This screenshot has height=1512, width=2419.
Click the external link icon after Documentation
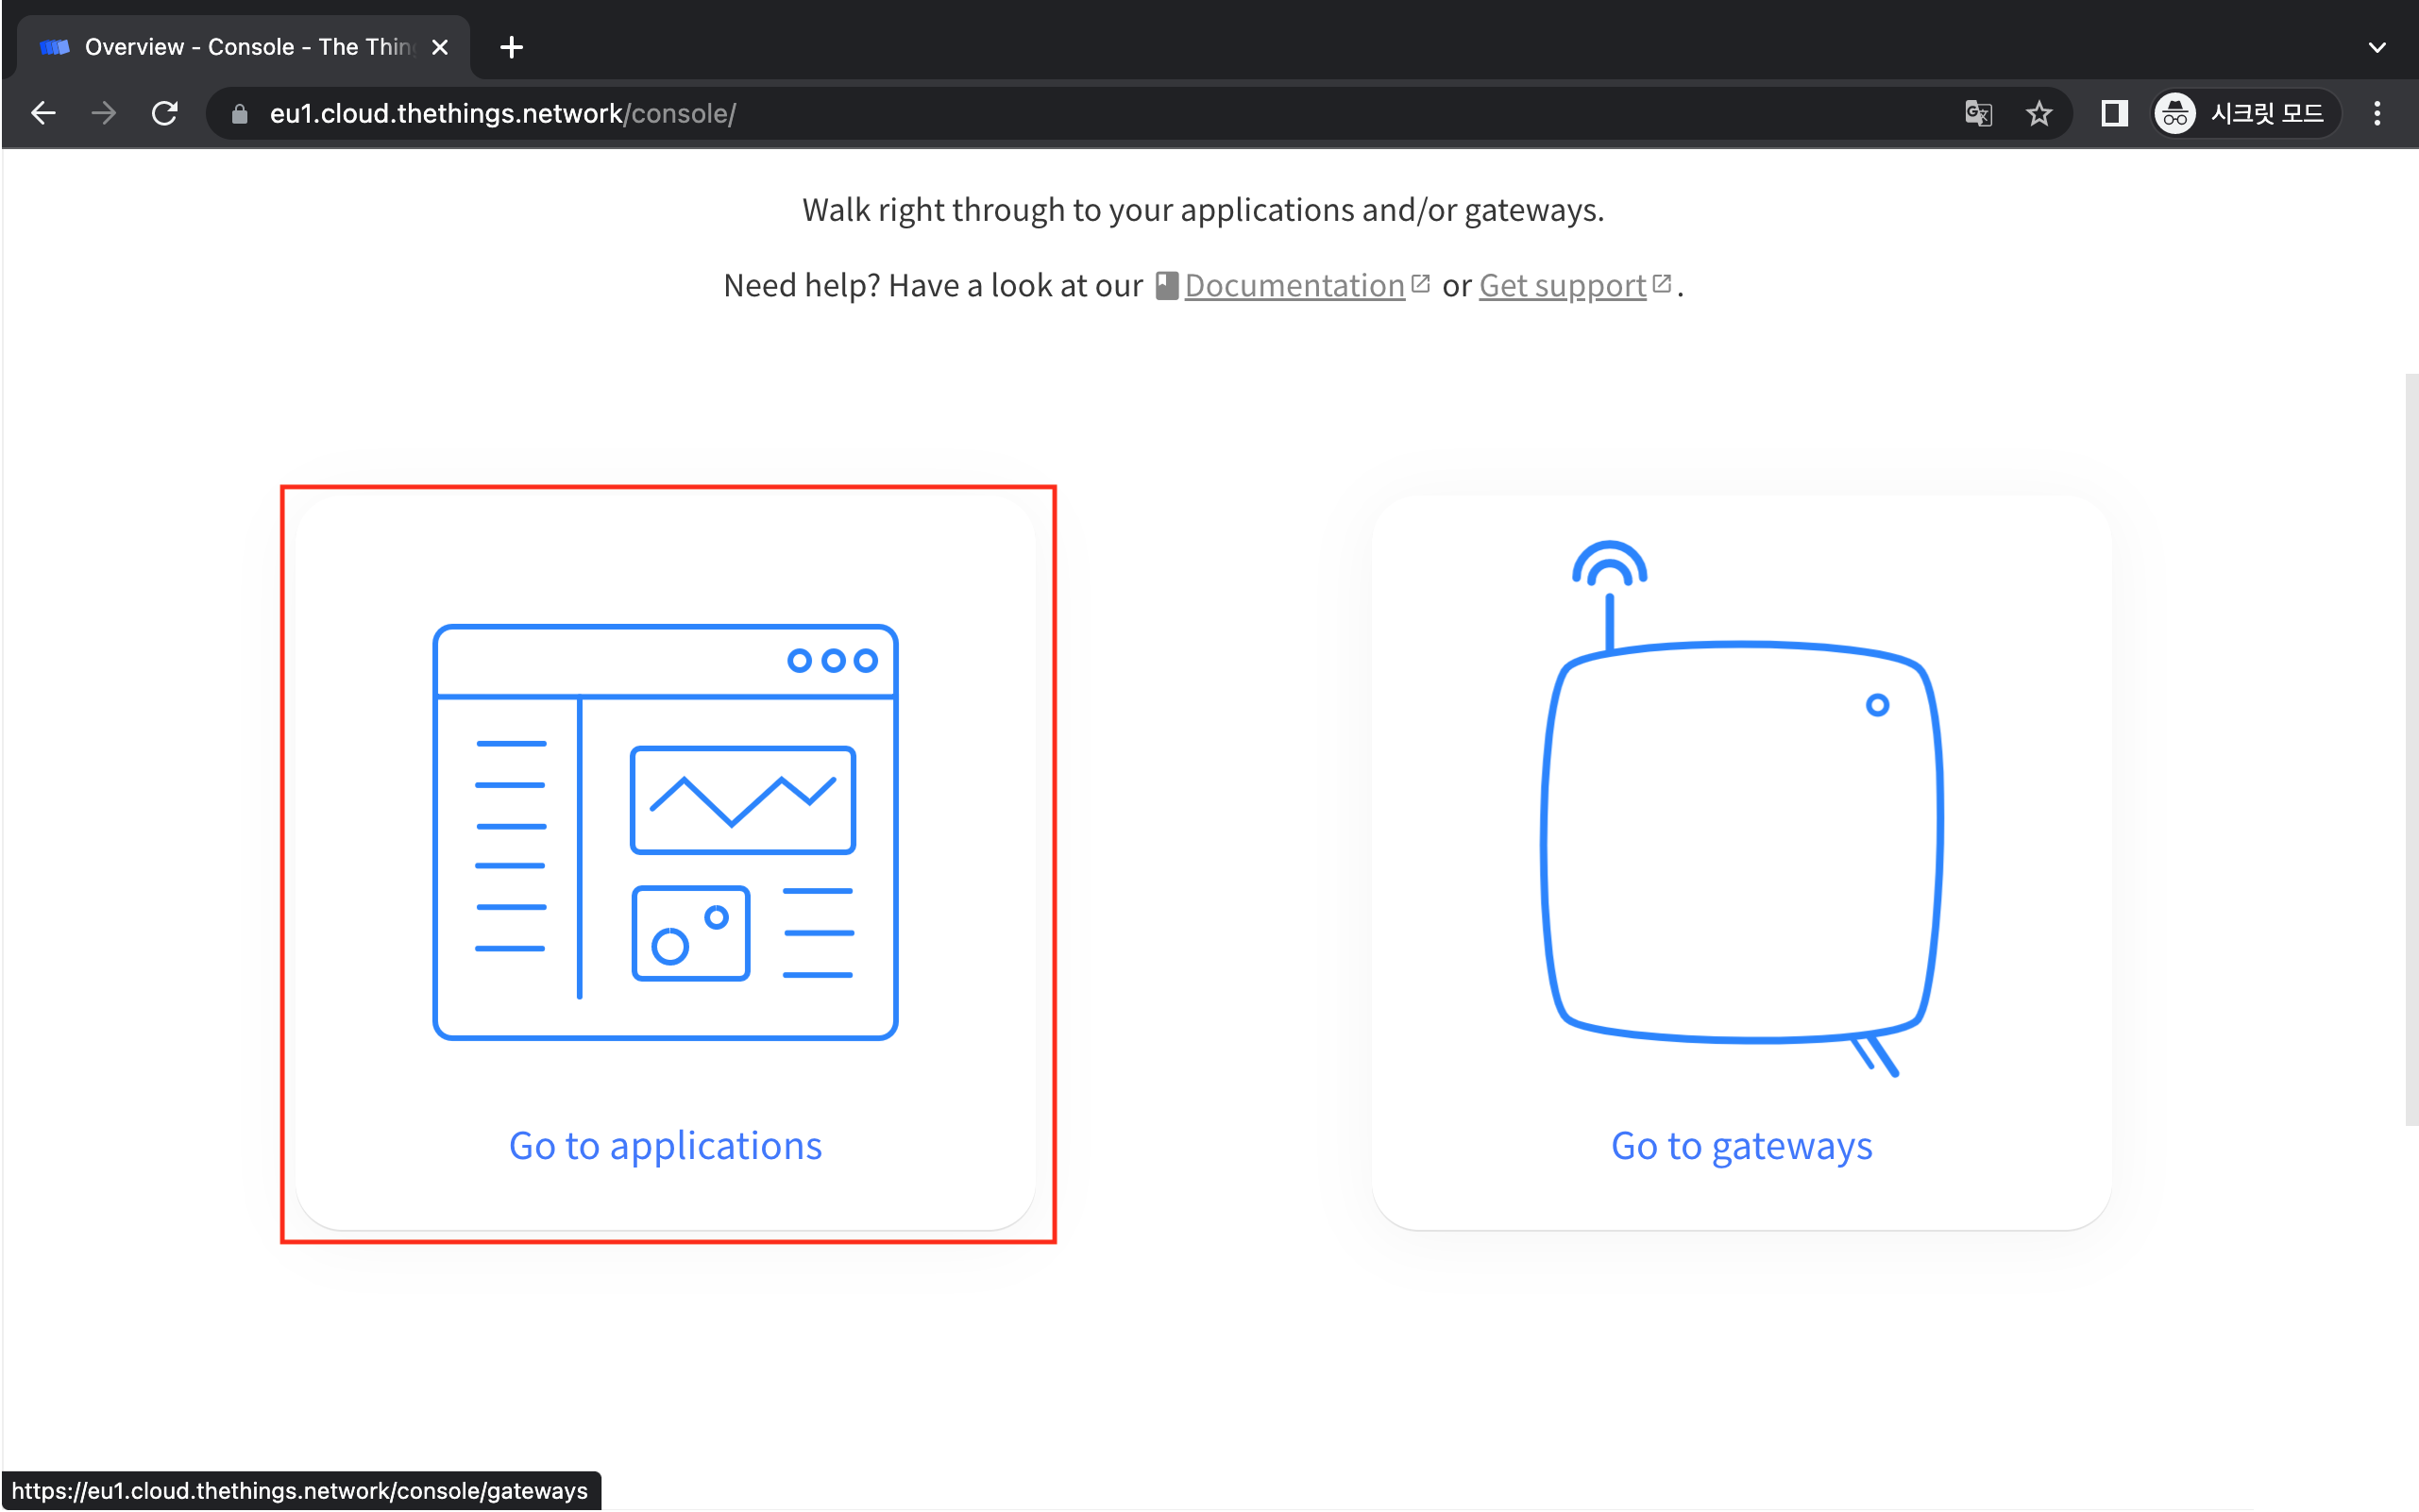1421,284
